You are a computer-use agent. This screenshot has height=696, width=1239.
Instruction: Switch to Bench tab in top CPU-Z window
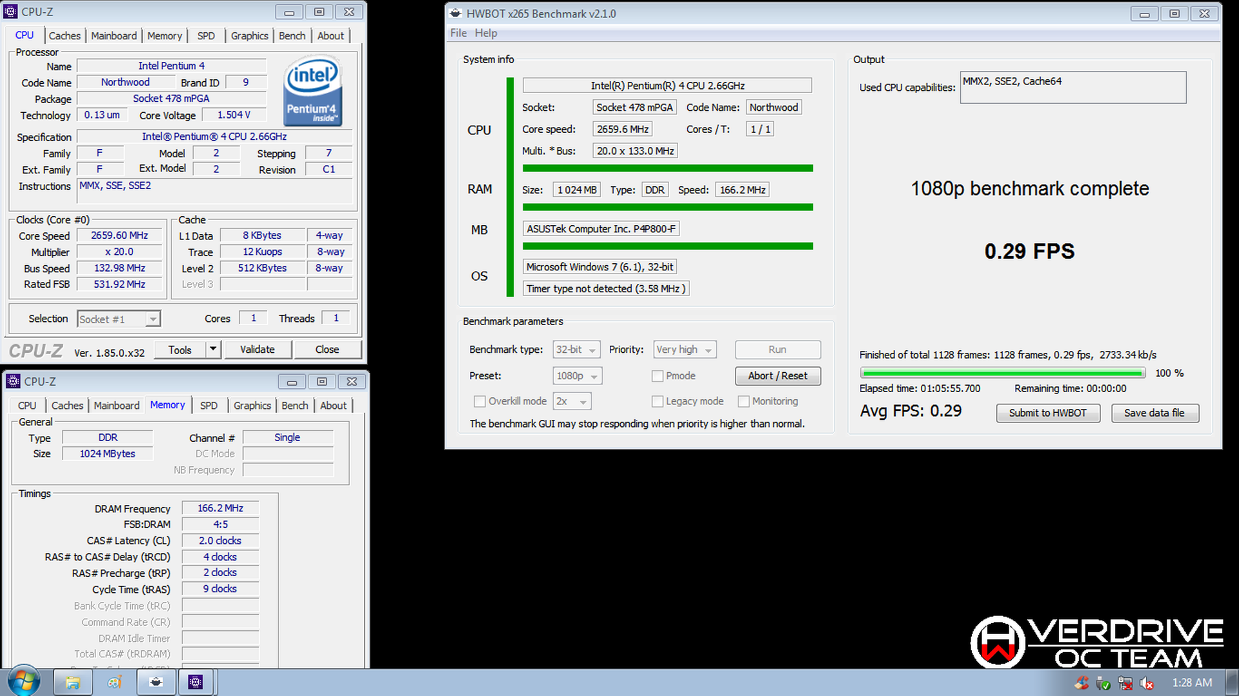tap(292, 35)
